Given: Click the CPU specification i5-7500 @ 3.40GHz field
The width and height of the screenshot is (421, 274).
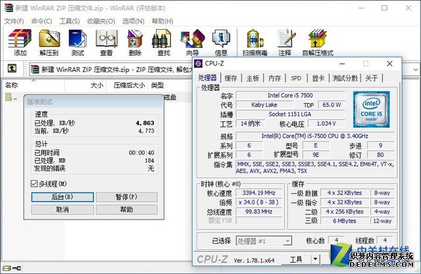Looking at the screenshot, I should pos(314,136).
